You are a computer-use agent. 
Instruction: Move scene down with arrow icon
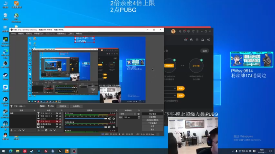[x=23, y=130]
